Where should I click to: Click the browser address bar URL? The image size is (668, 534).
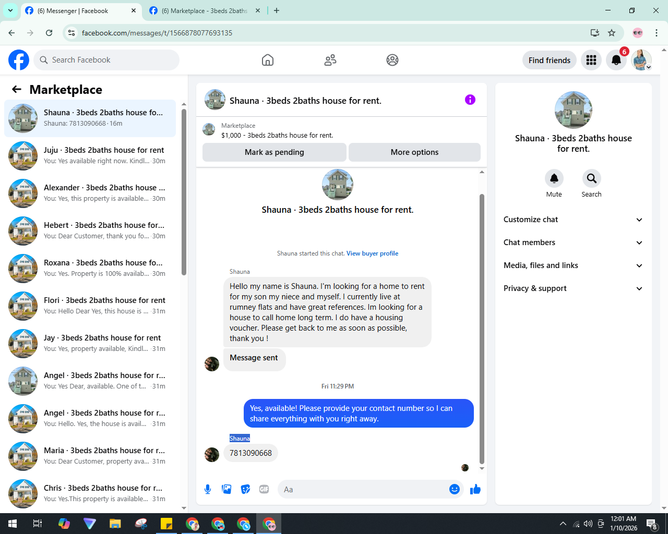[x=157, y=33]
